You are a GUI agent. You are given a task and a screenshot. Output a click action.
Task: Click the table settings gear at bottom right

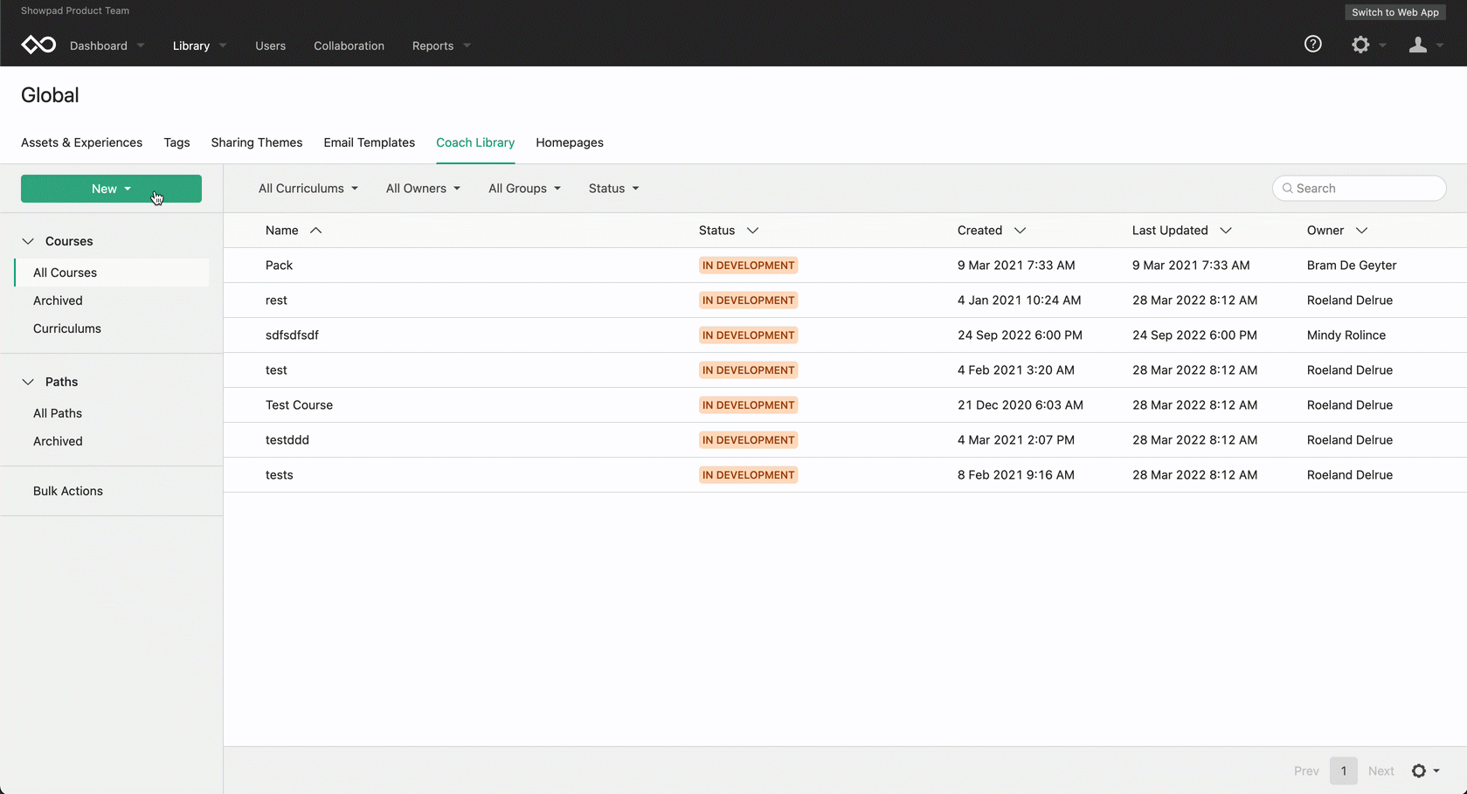1420,770
